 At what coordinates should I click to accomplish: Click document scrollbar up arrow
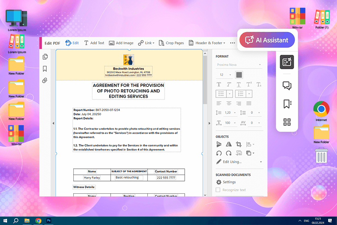coord(205,53)
